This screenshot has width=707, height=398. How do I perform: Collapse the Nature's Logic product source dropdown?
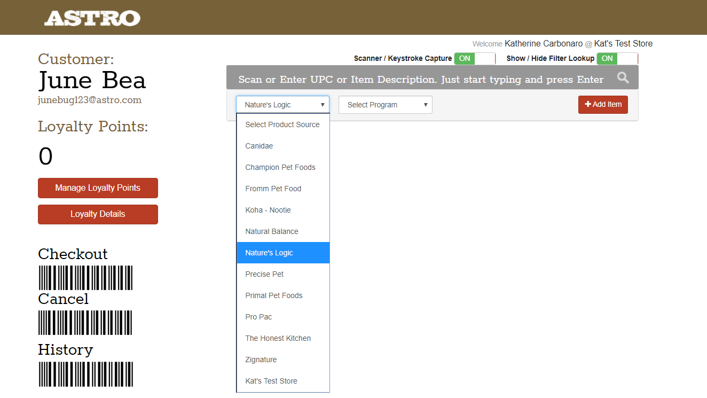coord(282,105)
